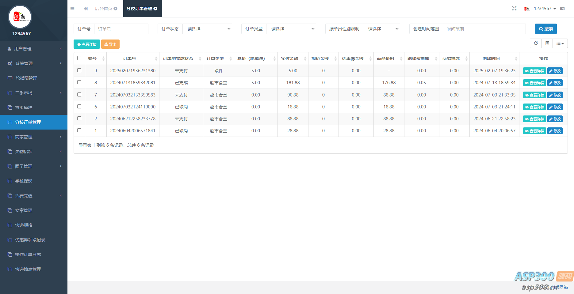This screenshot has width=574, height=294.
Task: Click the blue 搜索 button
Action: 546,29
